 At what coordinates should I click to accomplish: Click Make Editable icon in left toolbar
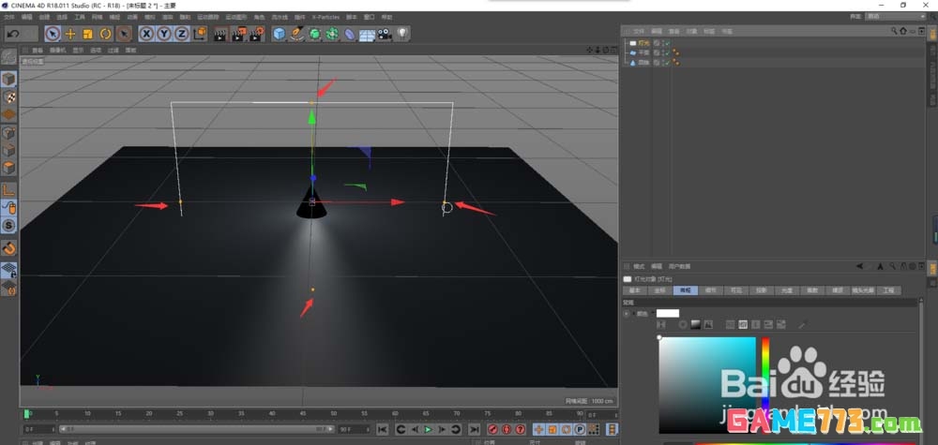point(8,57)
